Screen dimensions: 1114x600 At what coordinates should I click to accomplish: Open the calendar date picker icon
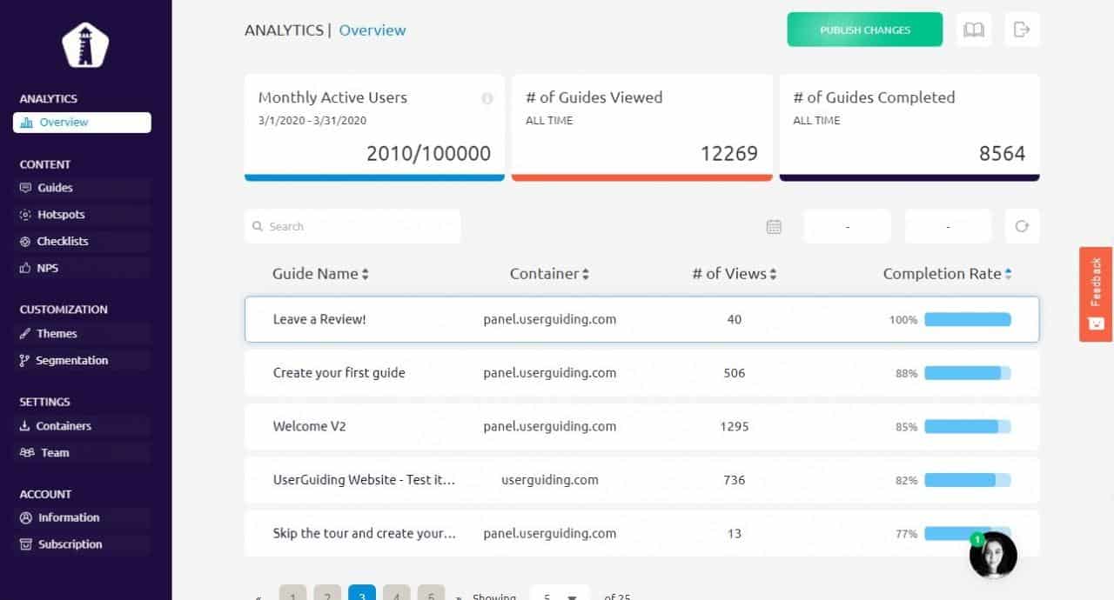pyautogui.click(x=774, y=227)
